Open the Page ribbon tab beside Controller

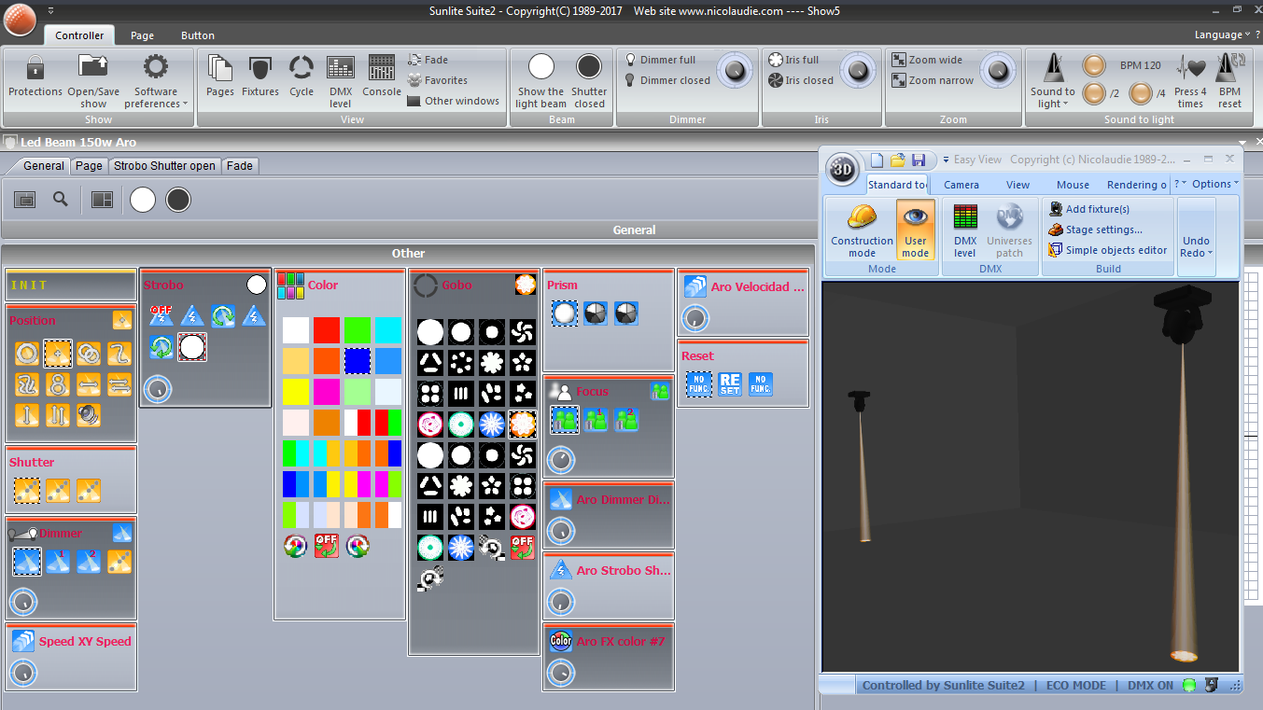pyautogui.click(x=143, y=35)
